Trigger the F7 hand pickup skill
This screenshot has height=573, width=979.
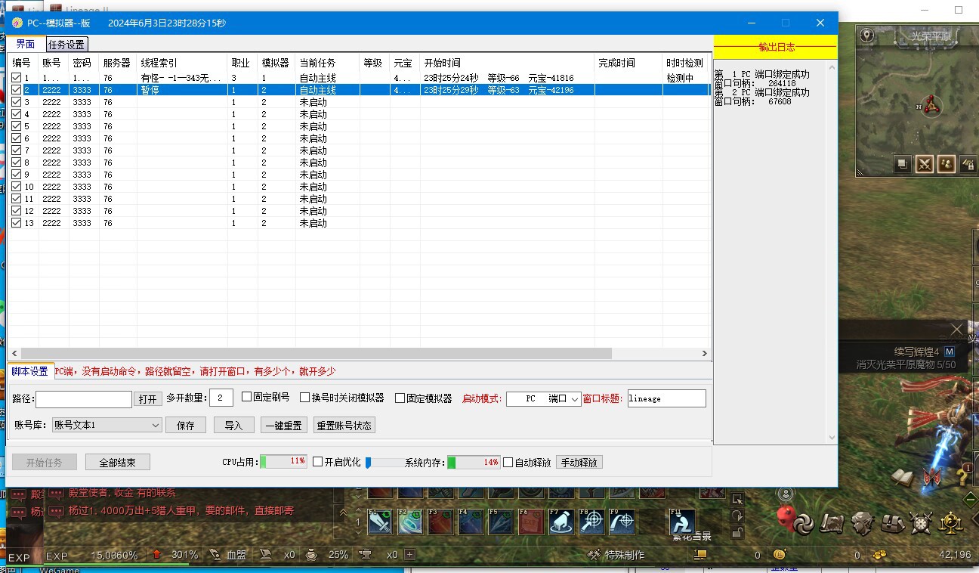pos(561,522)
